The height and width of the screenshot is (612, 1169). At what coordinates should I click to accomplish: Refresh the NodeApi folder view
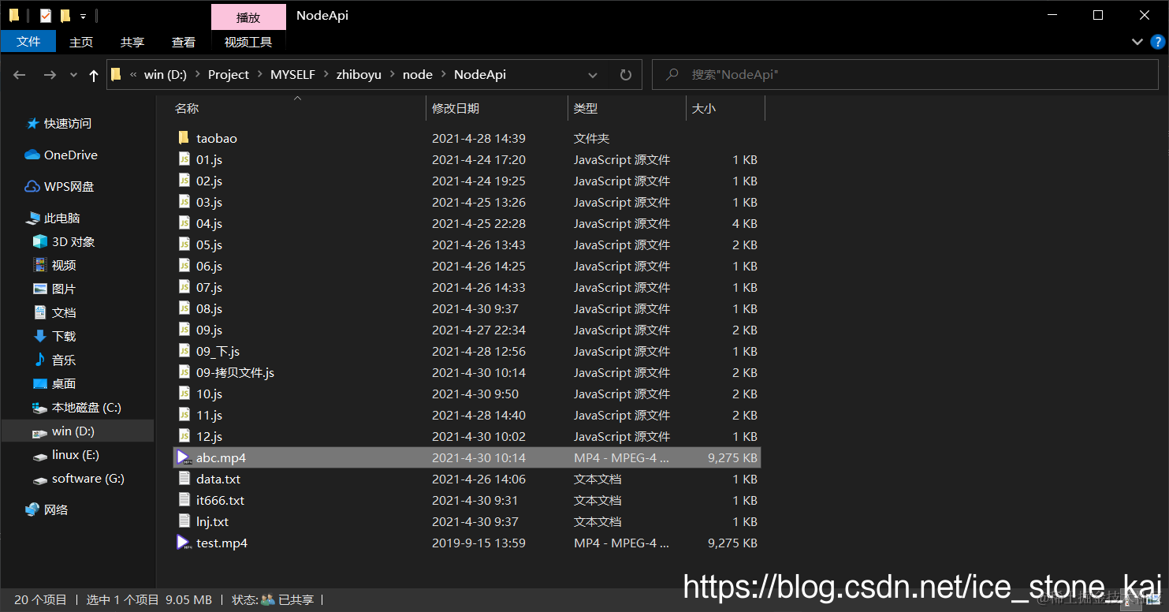[x=626, y=75]
